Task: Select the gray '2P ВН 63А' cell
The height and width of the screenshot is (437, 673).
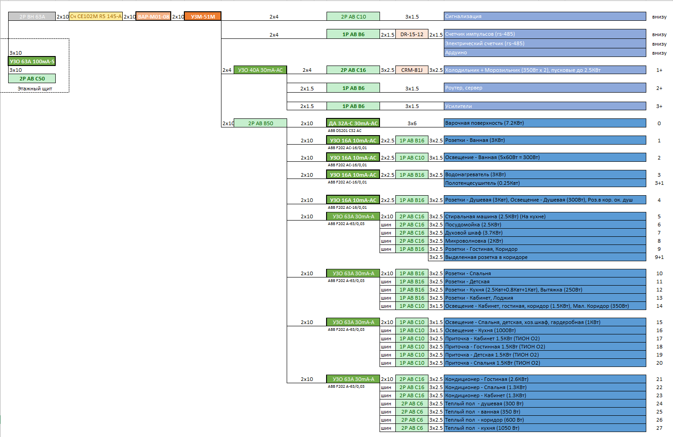Action: pos(32,16)
